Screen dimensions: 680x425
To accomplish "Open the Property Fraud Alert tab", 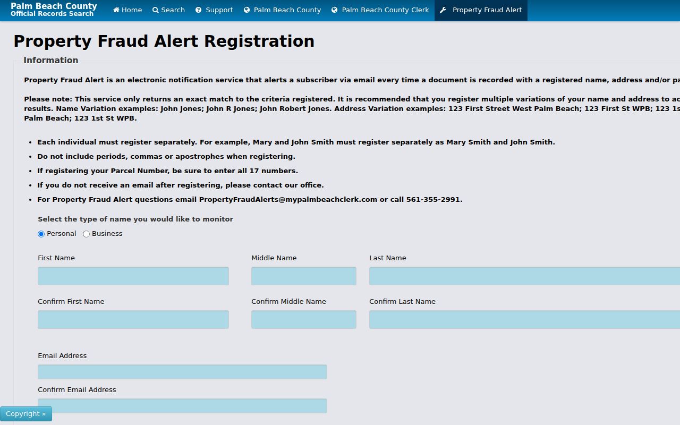I will tap(481, 10).
